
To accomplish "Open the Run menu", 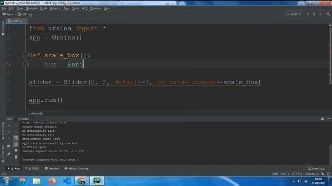I will [66, 8].
